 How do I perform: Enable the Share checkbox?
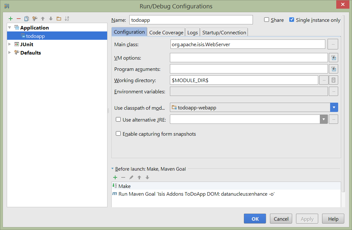(x=266, y=20)
